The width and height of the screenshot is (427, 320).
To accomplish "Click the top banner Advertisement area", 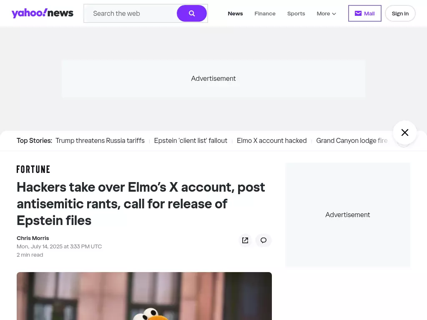I will pyautogui.click(x=213, y=79).
